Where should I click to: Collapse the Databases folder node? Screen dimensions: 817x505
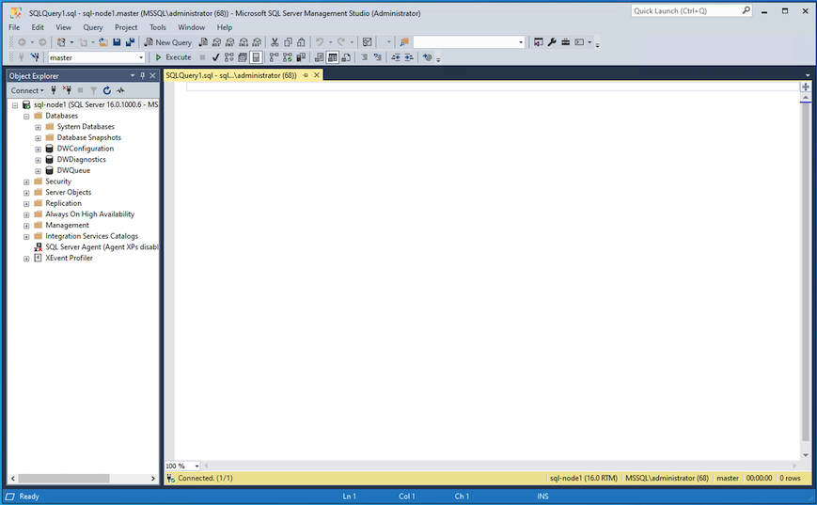(26, 117)
